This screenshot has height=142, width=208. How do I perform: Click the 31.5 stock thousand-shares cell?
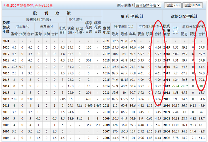[79, 119]
